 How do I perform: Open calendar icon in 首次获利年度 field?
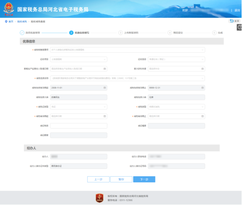(x=203, y=69)
